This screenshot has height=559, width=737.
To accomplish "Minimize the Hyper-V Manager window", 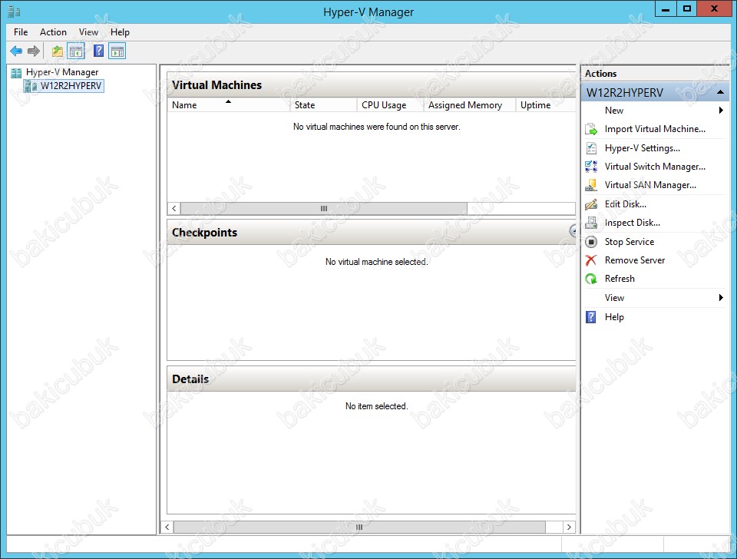I will 666,9.
